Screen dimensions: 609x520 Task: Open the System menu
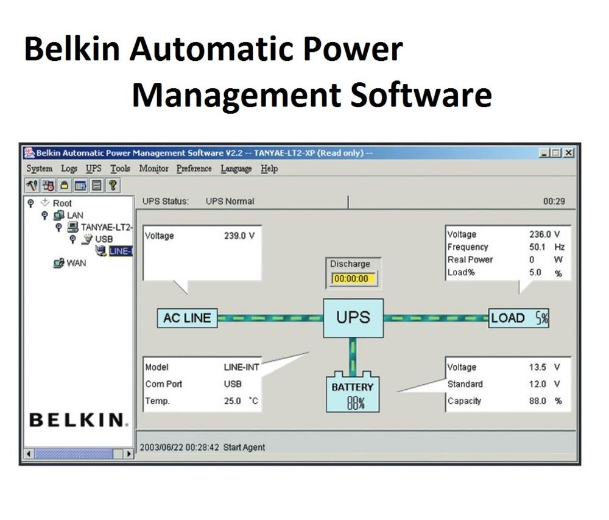39,169
